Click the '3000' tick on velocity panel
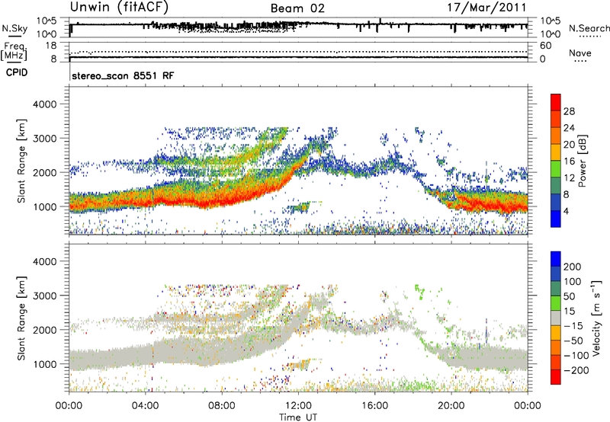Screen dimensions: 610x422 coord(44,296)
